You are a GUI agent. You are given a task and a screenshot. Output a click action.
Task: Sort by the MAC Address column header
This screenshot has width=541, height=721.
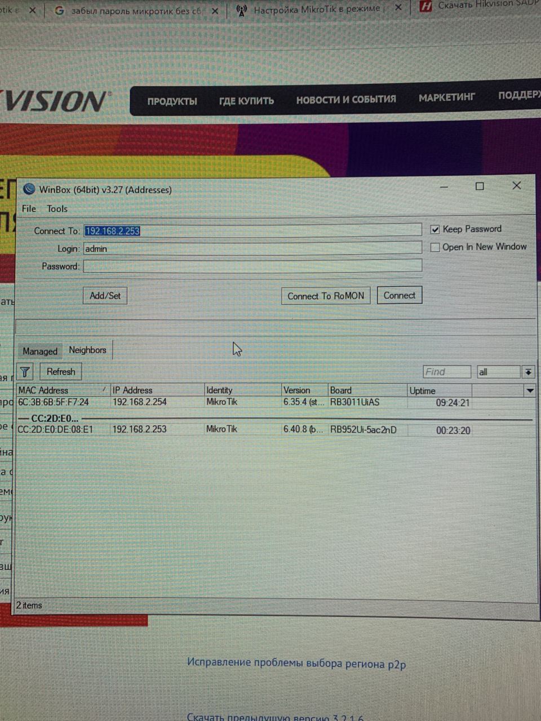click(63, 390)
